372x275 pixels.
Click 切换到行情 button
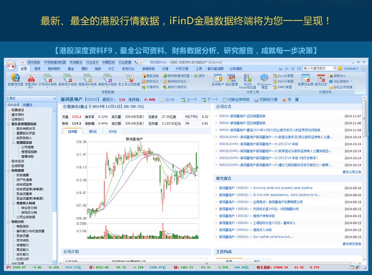pyautogui.click(x=266, y=100)
